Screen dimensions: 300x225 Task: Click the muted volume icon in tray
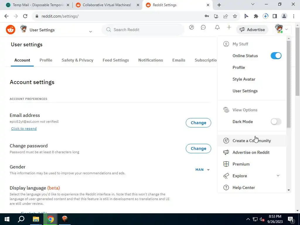pyautogui.click(x=262, y=219)
